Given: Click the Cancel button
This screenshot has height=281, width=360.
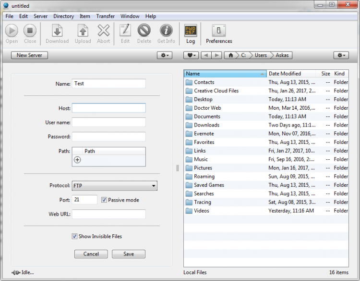Looking at the screenshot, I should click(91, 254).
